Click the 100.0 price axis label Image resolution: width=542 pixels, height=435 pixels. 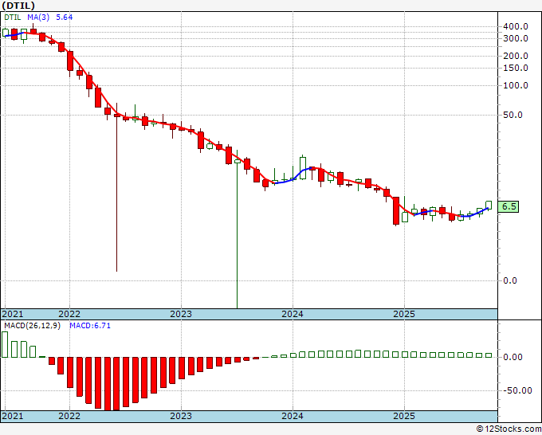click(x=516, y=85)
